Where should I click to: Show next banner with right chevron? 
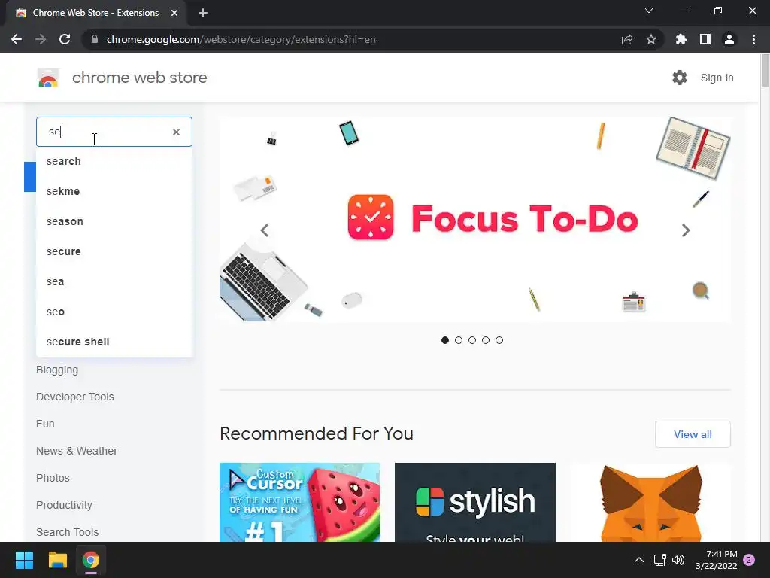coord(686,230)
